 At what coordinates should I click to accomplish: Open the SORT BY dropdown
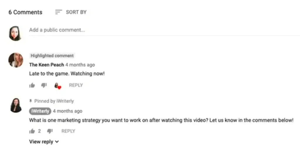71,12
